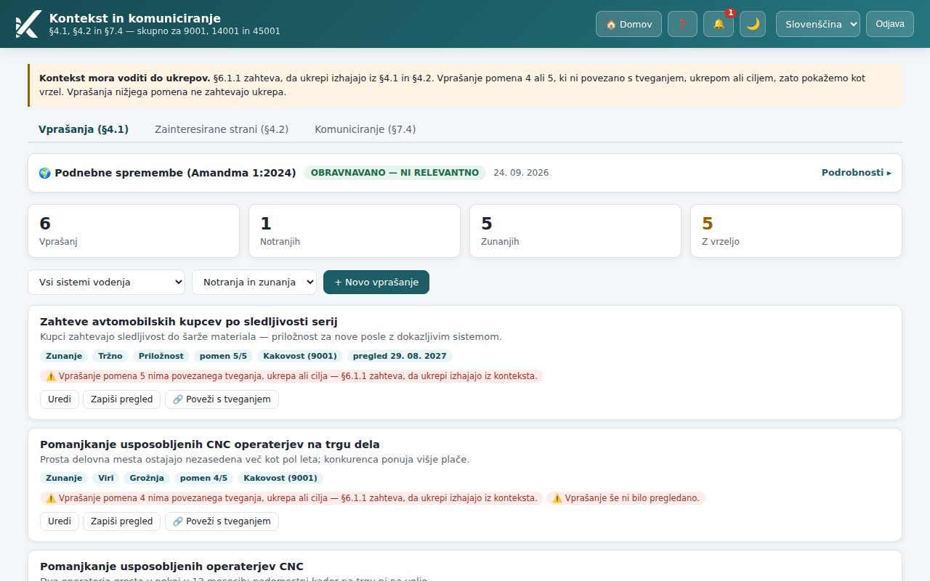Viewport: 930px width, 581px height.
Task: Toggle dark mode moon button
Action: 753,24
